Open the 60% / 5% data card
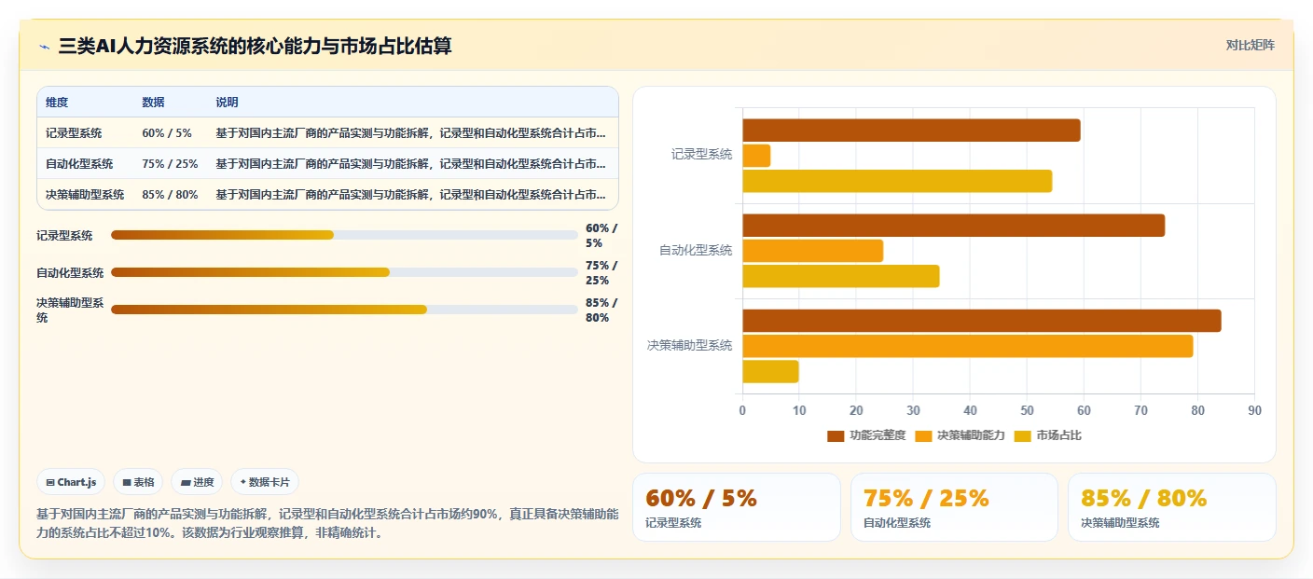The image size is (1313, 579). click(736, 507)
